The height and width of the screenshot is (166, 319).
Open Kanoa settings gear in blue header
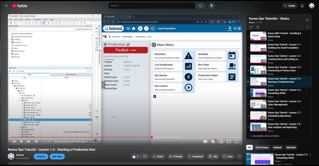pyautogui.click(x=239, y=29)
